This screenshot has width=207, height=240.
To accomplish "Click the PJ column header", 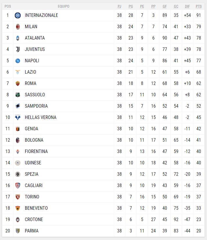I will tap(119, 6).
